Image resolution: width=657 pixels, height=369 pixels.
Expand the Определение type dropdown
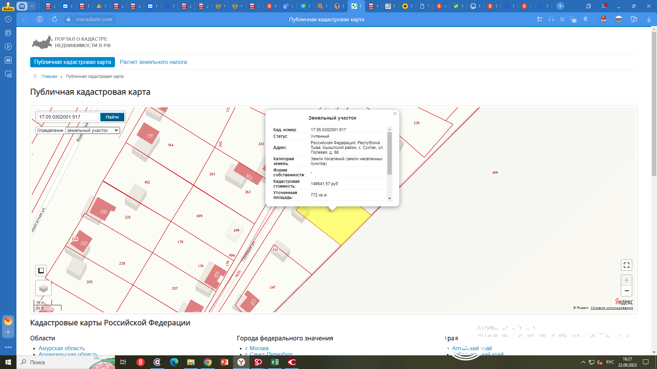click(x=92, y=130)
